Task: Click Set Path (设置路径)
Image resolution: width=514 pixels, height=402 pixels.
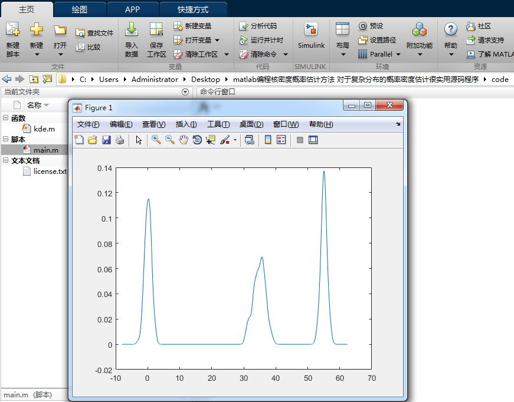Action: tap(377, 40)
